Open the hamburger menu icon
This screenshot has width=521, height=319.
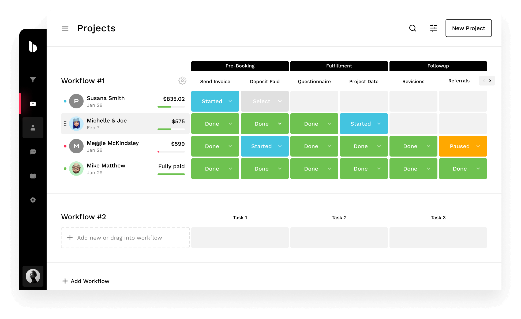click(x=65, y=28)
